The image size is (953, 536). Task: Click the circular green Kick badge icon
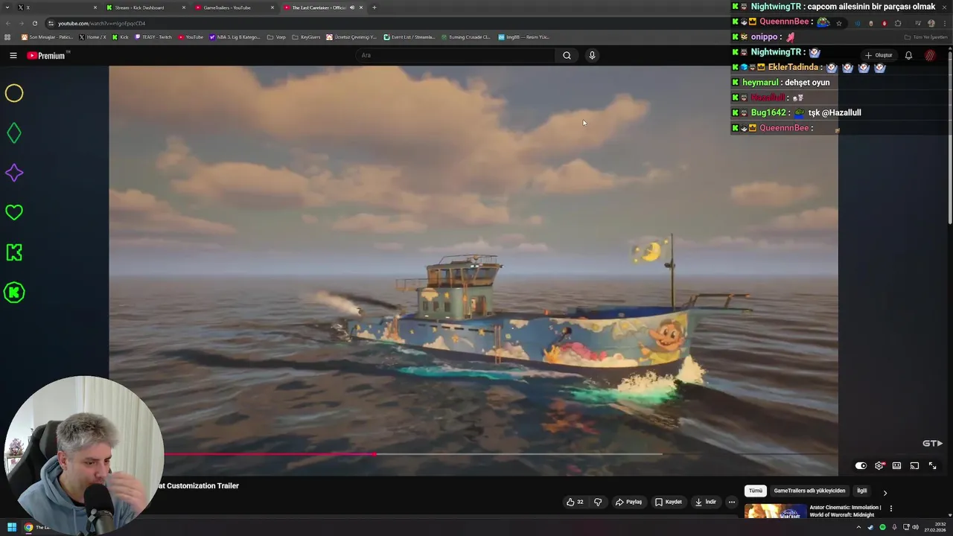pyautogui.click(x=14, y=293)
